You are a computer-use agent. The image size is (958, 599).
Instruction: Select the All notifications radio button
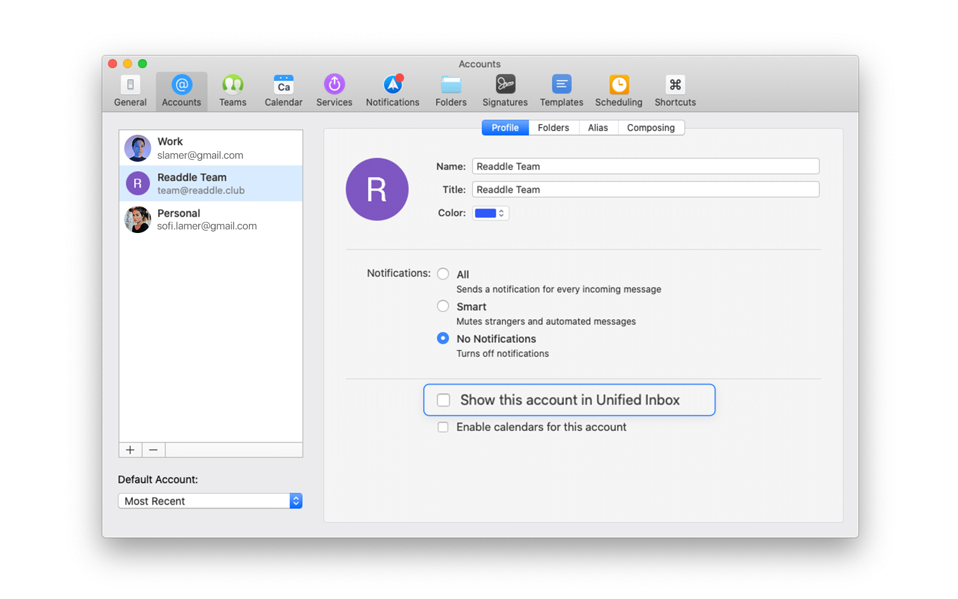[443, 274]
